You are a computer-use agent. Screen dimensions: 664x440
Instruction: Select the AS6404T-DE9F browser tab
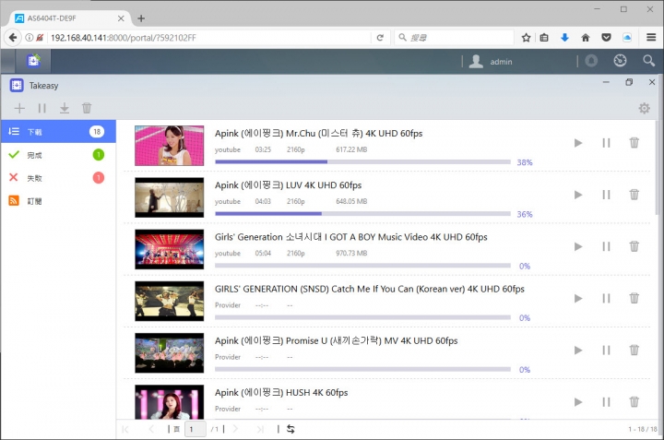[70, 18]
